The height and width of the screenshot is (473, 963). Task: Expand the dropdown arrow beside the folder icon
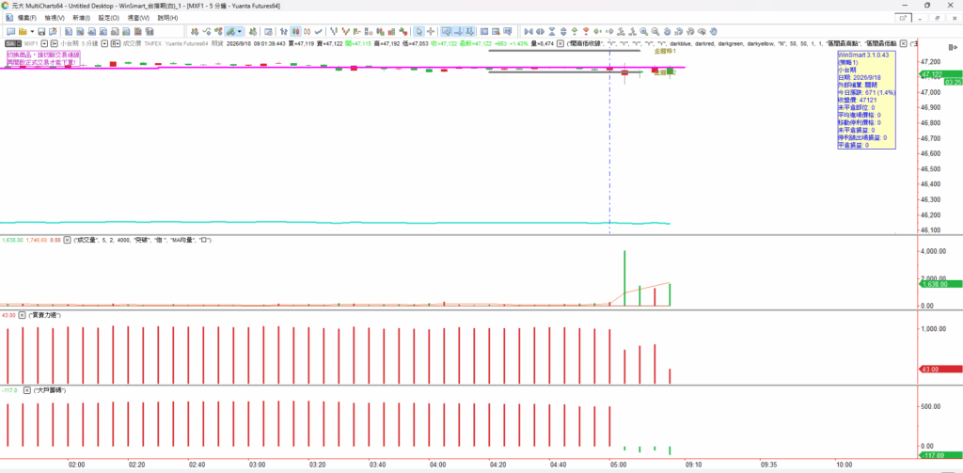pos(32,31)
